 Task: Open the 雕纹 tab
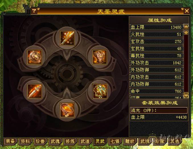point(130,141)
